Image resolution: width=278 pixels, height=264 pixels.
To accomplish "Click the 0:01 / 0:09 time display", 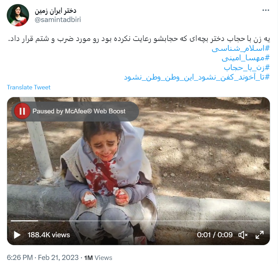I will [215, 235].
